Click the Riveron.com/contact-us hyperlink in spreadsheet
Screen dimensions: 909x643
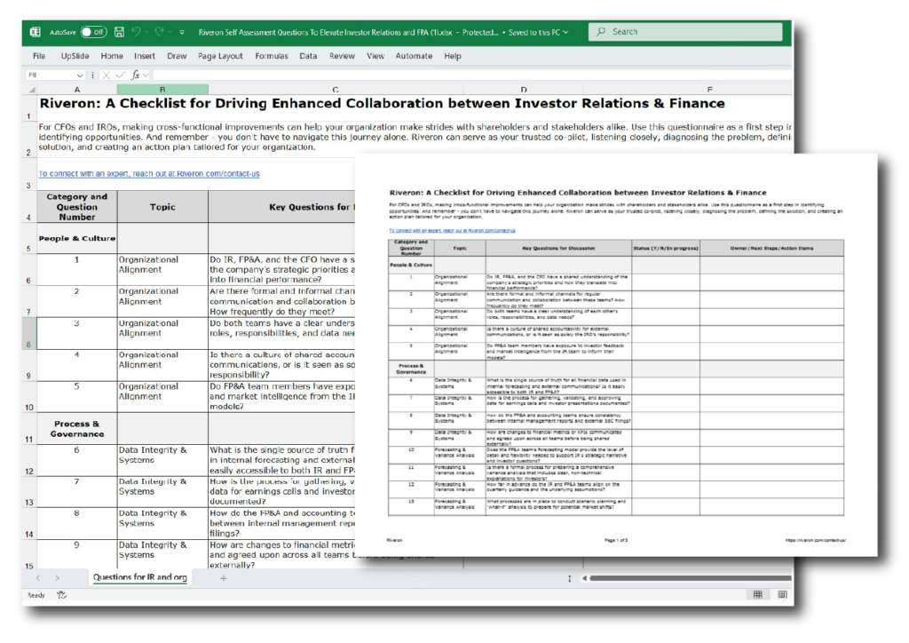[x=149, y=173]
